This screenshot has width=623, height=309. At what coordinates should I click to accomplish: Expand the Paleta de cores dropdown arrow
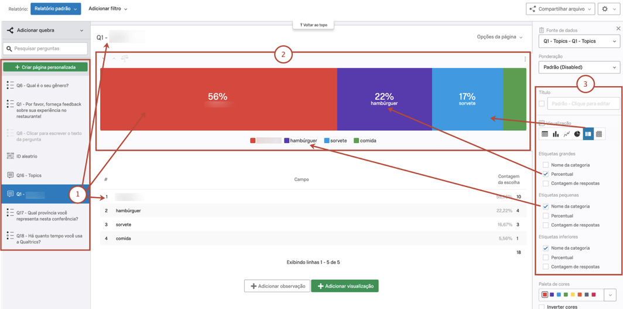click(610, 295)
